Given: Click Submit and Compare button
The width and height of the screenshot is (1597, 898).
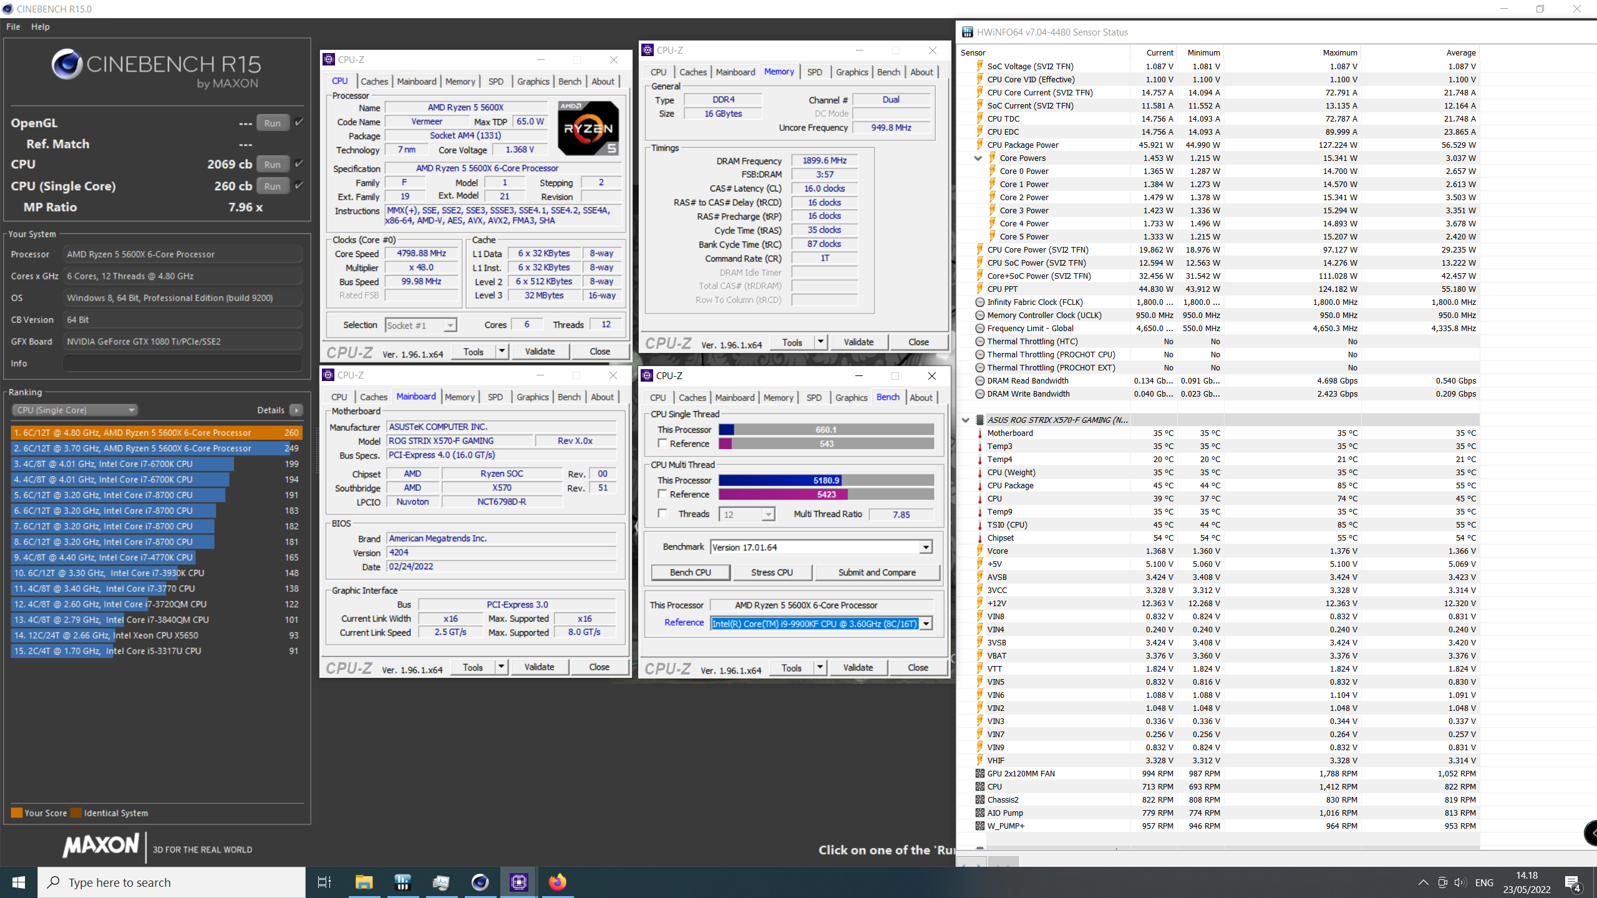Looking at the screenshot, I should [877, 572].
